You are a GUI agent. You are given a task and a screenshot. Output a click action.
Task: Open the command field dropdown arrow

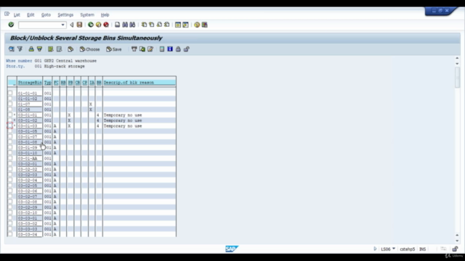(x=62, y=25)
